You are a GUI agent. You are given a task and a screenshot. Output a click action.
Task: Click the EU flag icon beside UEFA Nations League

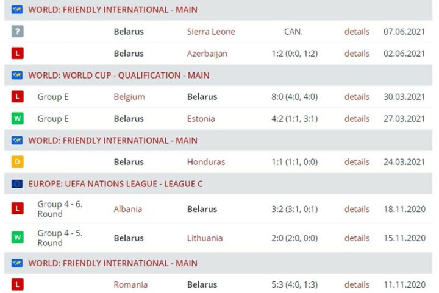pyautogui.click(x=17, y=183)
